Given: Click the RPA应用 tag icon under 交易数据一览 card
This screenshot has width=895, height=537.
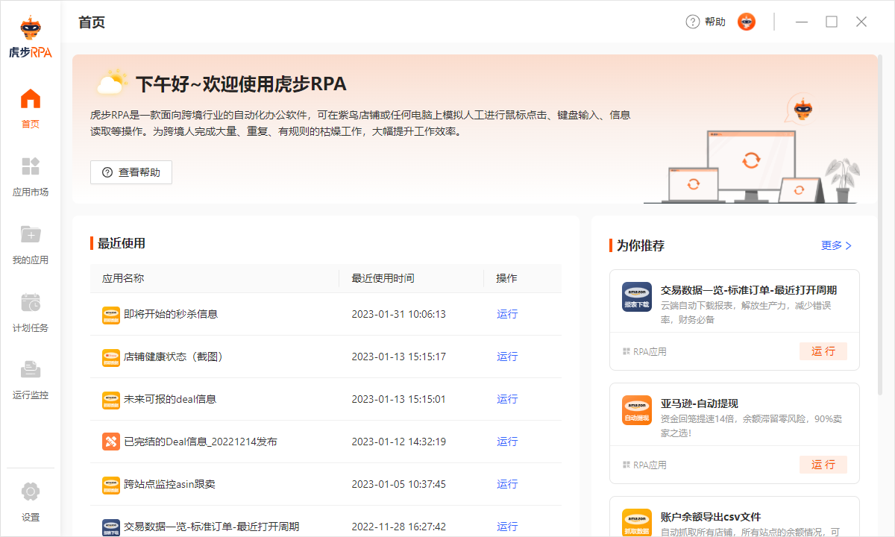Looking at the screenshot, I should click(626, 351).
